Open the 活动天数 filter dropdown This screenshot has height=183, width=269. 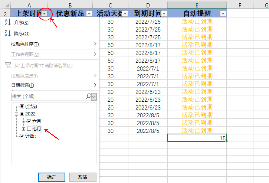125,14
